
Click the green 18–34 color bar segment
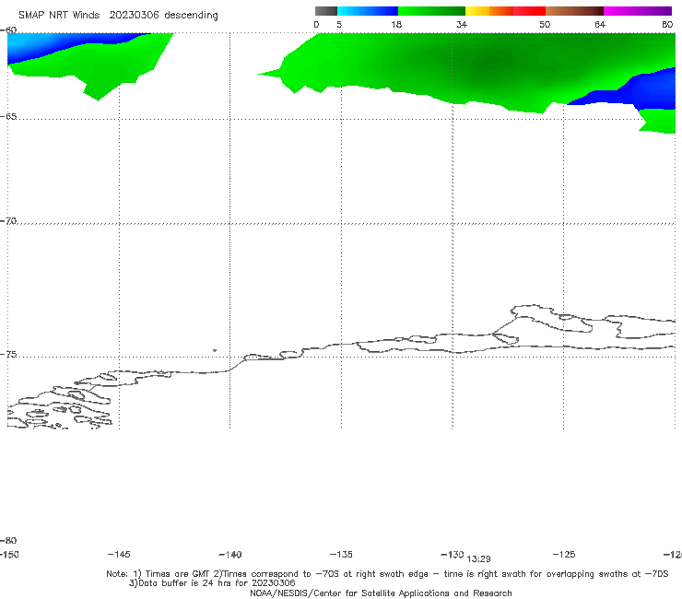431,11
